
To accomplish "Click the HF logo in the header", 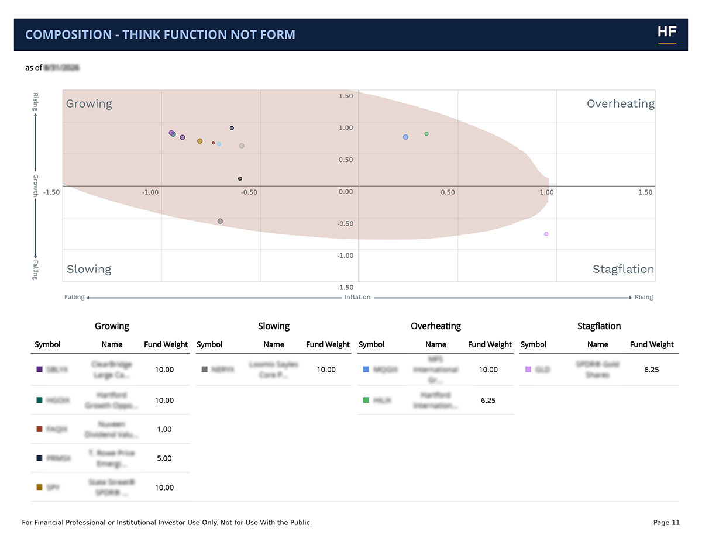I will (x=667, y=33).
